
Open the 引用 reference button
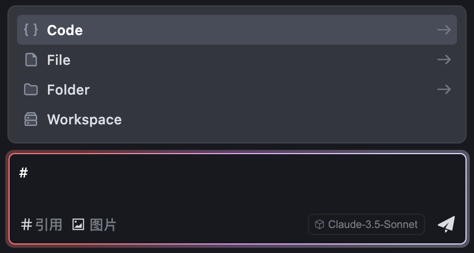pyautogui.click(x=42, y=225)
